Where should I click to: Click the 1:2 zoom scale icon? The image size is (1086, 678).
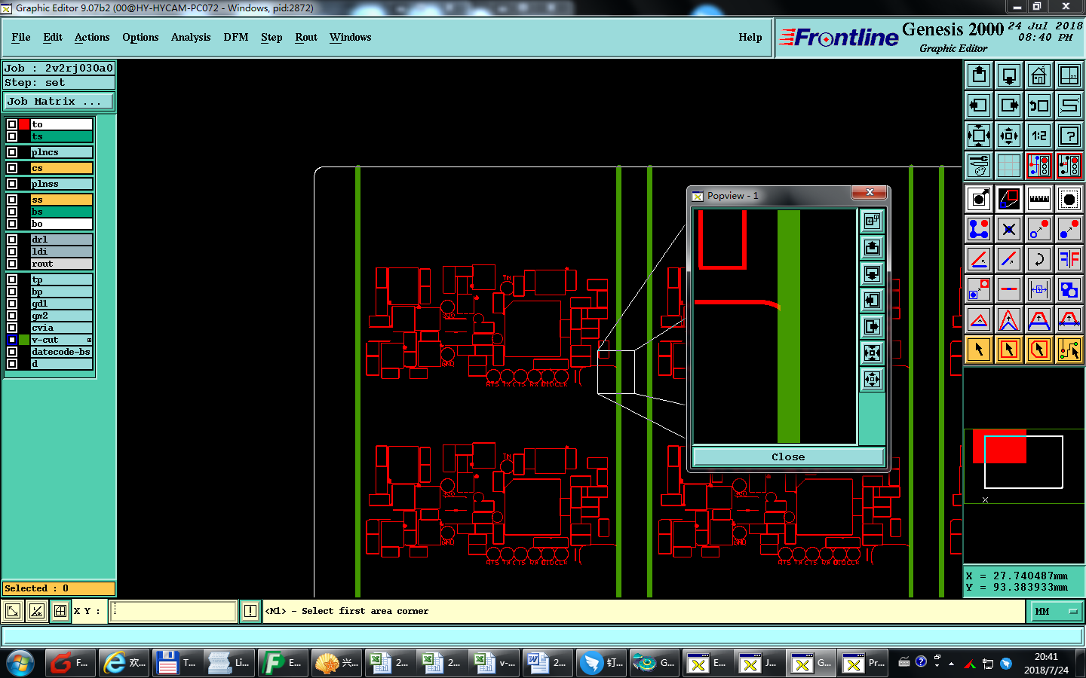tap(1039, 136)
